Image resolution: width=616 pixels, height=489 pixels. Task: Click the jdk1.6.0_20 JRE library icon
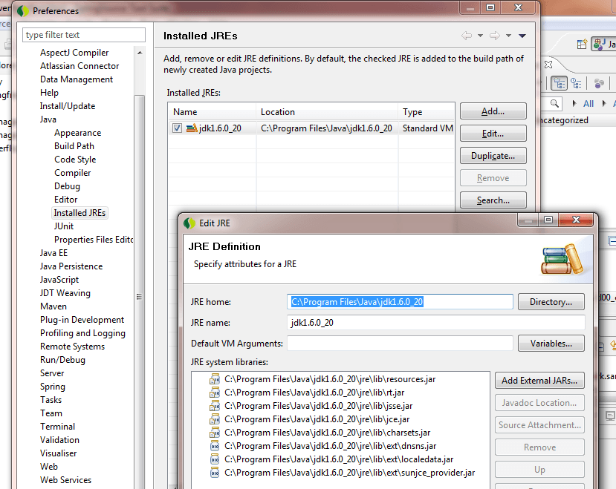[192, 128]
